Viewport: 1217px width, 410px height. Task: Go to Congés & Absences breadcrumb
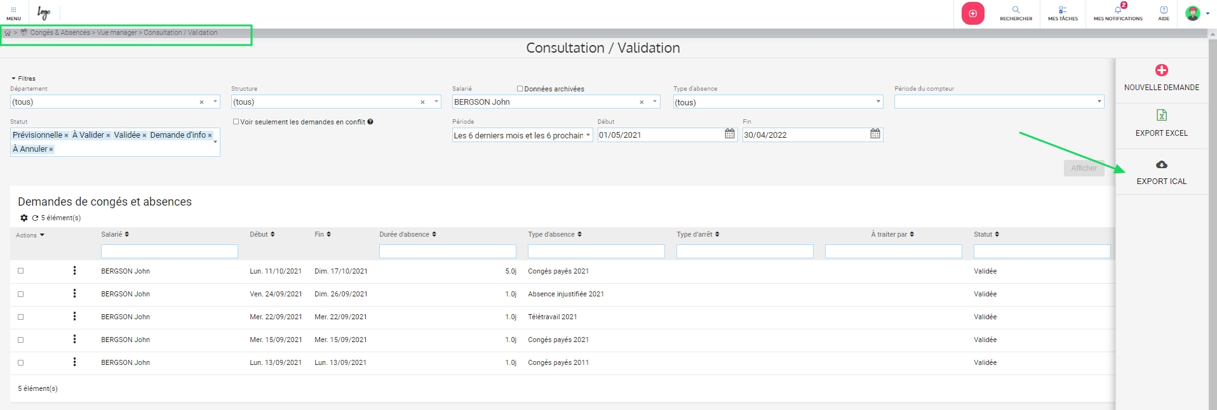(x=60, y=33)
